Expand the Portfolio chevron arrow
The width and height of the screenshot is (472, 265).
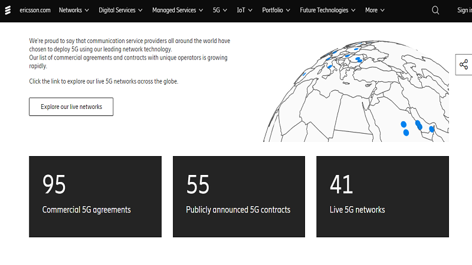pos(288,10)
